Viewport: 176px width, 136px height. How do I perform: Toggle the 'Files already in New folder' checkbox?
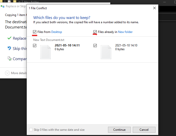95,32
